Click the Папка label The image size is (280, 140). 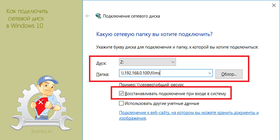pos(102,75)
